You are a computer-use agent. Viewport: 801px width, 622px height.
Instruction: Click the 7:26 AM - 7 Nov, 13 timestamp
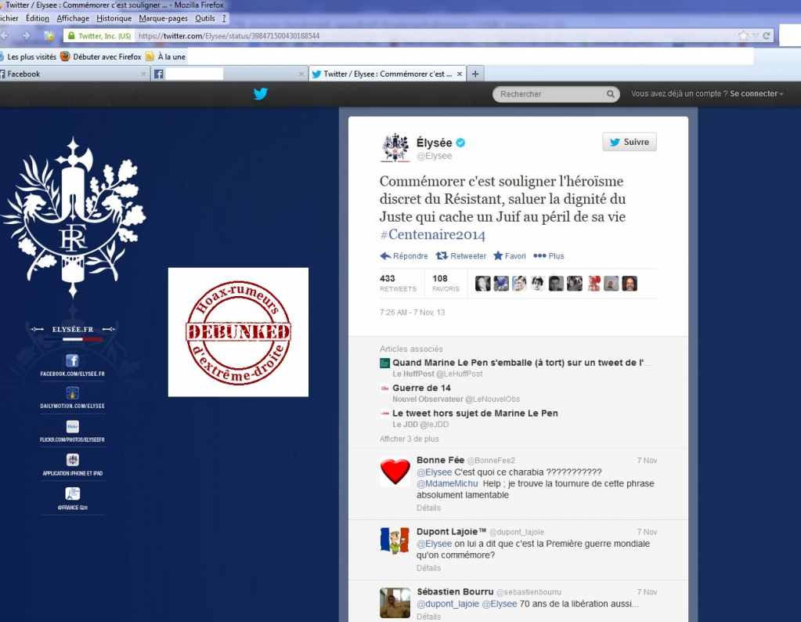(x=413, y=313)
